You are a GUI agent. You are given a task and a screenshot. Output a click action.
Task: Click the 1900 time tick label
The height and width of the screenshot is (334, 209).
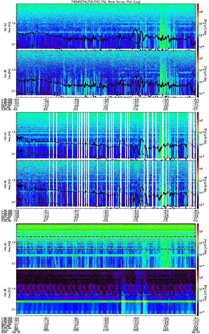46,330
